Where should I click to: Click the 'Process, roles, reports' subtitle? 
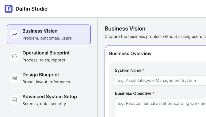[44, 60]
